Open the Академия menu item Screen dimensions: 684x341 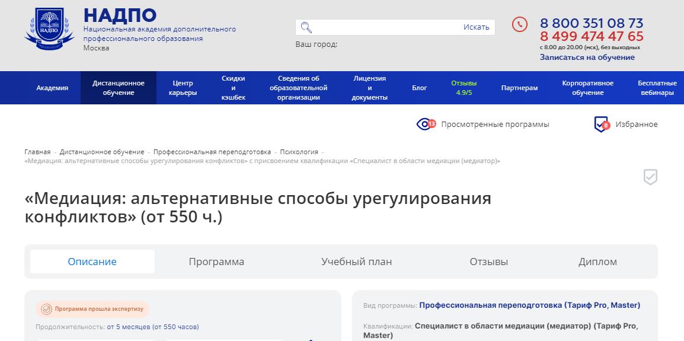pyautogui.click(x=52, y=88)
